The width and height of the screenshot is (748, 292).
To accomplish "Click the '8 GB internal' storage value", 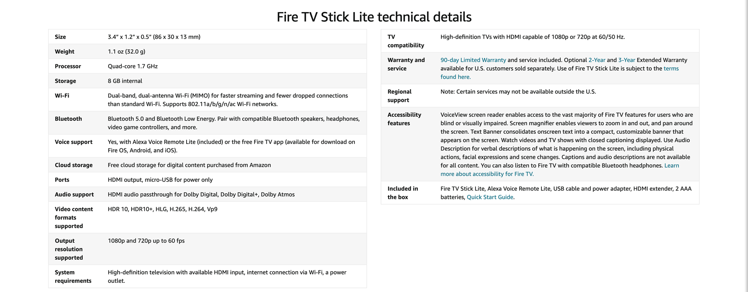I will click(x=125, y=81).
